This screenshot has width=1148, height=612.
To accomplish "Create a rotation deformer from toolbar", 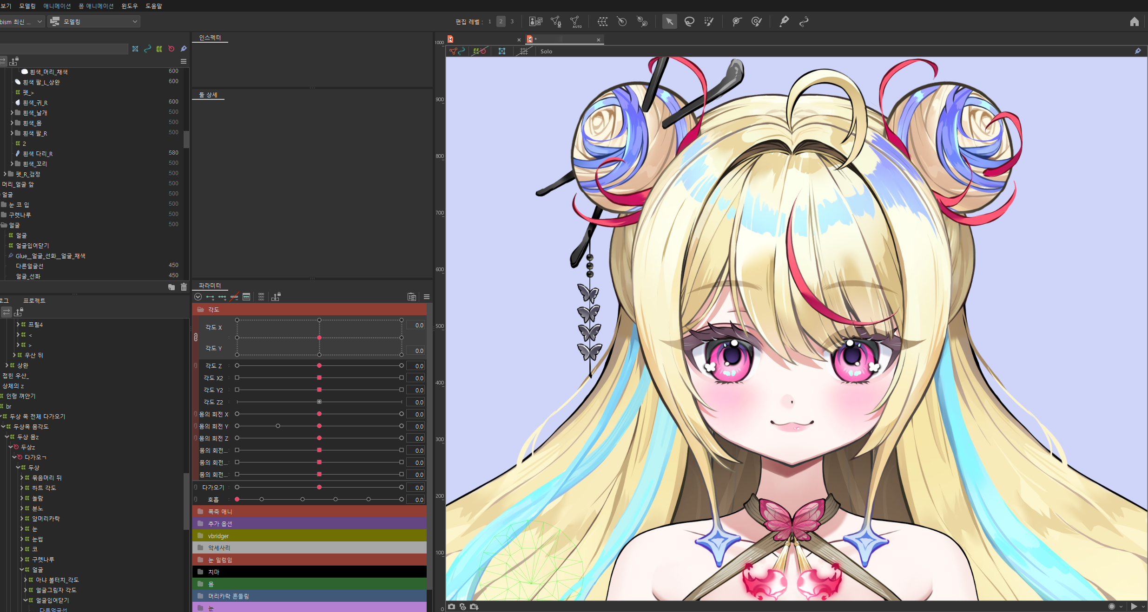I will [x=622, y=21].
